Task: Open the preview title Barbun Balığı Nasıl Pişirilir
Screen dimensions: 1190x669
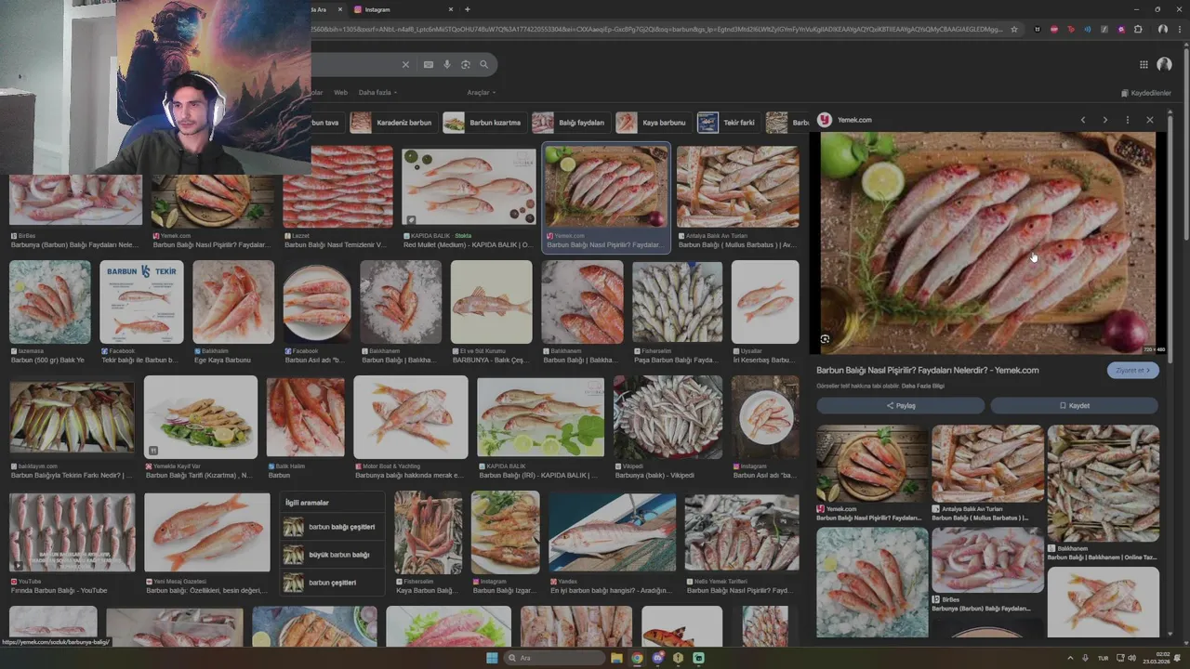Action: (x=928, y=370)
